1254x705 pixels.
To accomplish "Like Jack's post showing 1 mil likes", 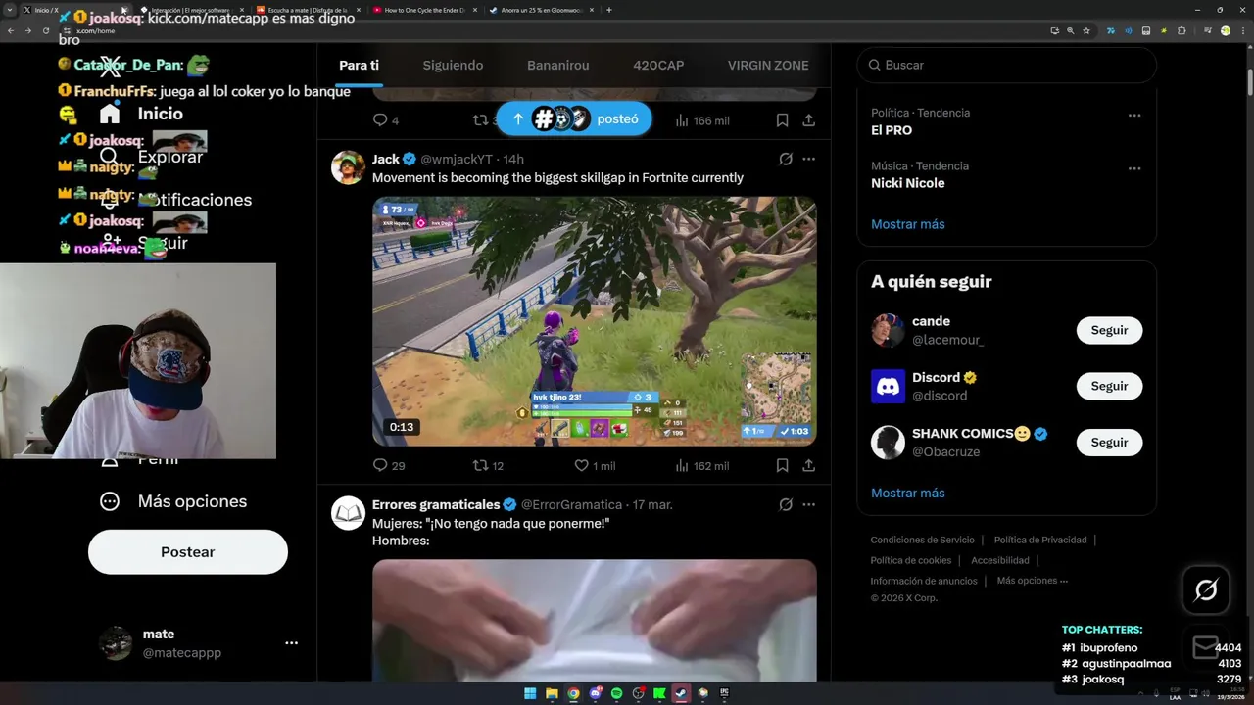I will click(x=595, y=466).
